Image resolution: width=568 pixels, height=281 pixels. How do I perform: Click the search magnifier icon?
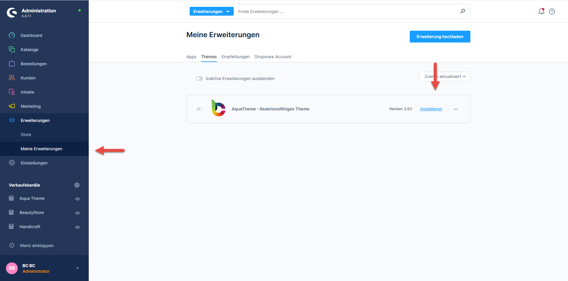[463, 11]
